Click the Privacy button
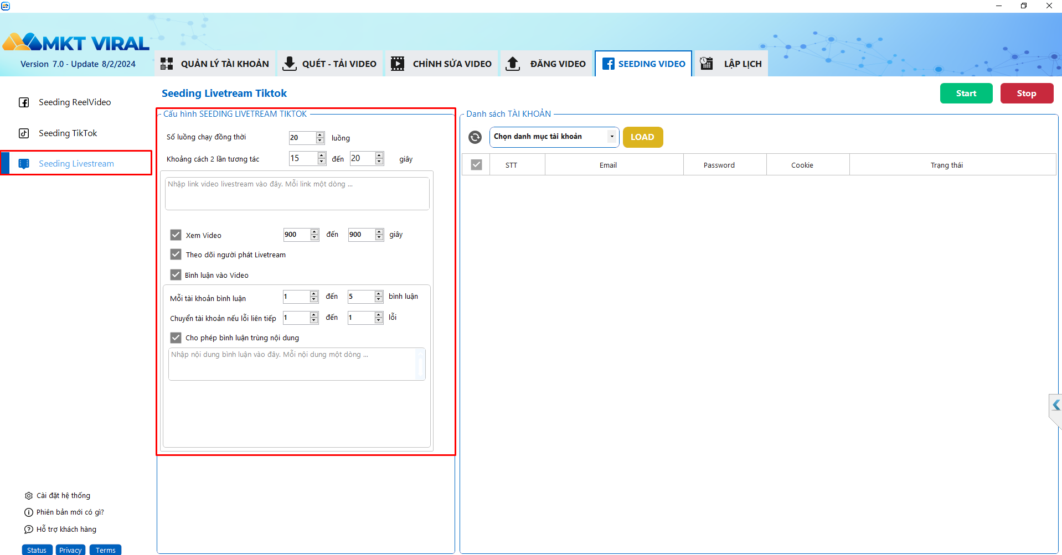Viewport: 1062px width, 555px height. pyautogui.click(x=70, y=550)
